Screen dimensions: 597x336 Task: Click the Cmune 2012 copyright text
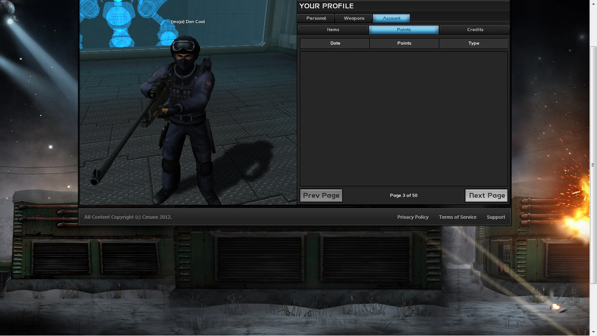pos(128,217)
